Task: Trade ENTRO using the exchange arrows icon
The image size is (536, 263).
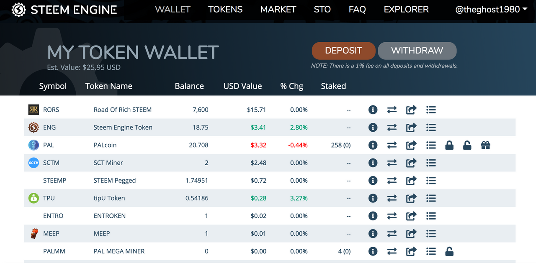Action: point(392,216)
